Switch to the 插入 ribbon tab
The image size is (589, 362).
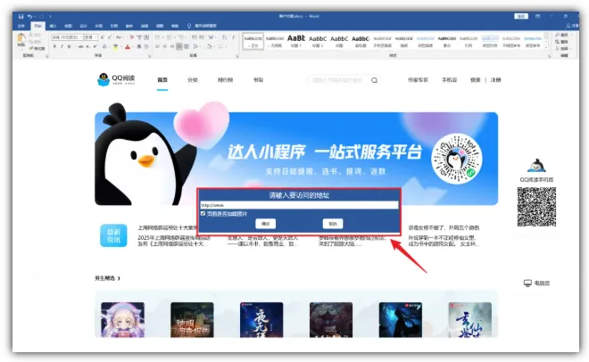(x=53, y=26)
